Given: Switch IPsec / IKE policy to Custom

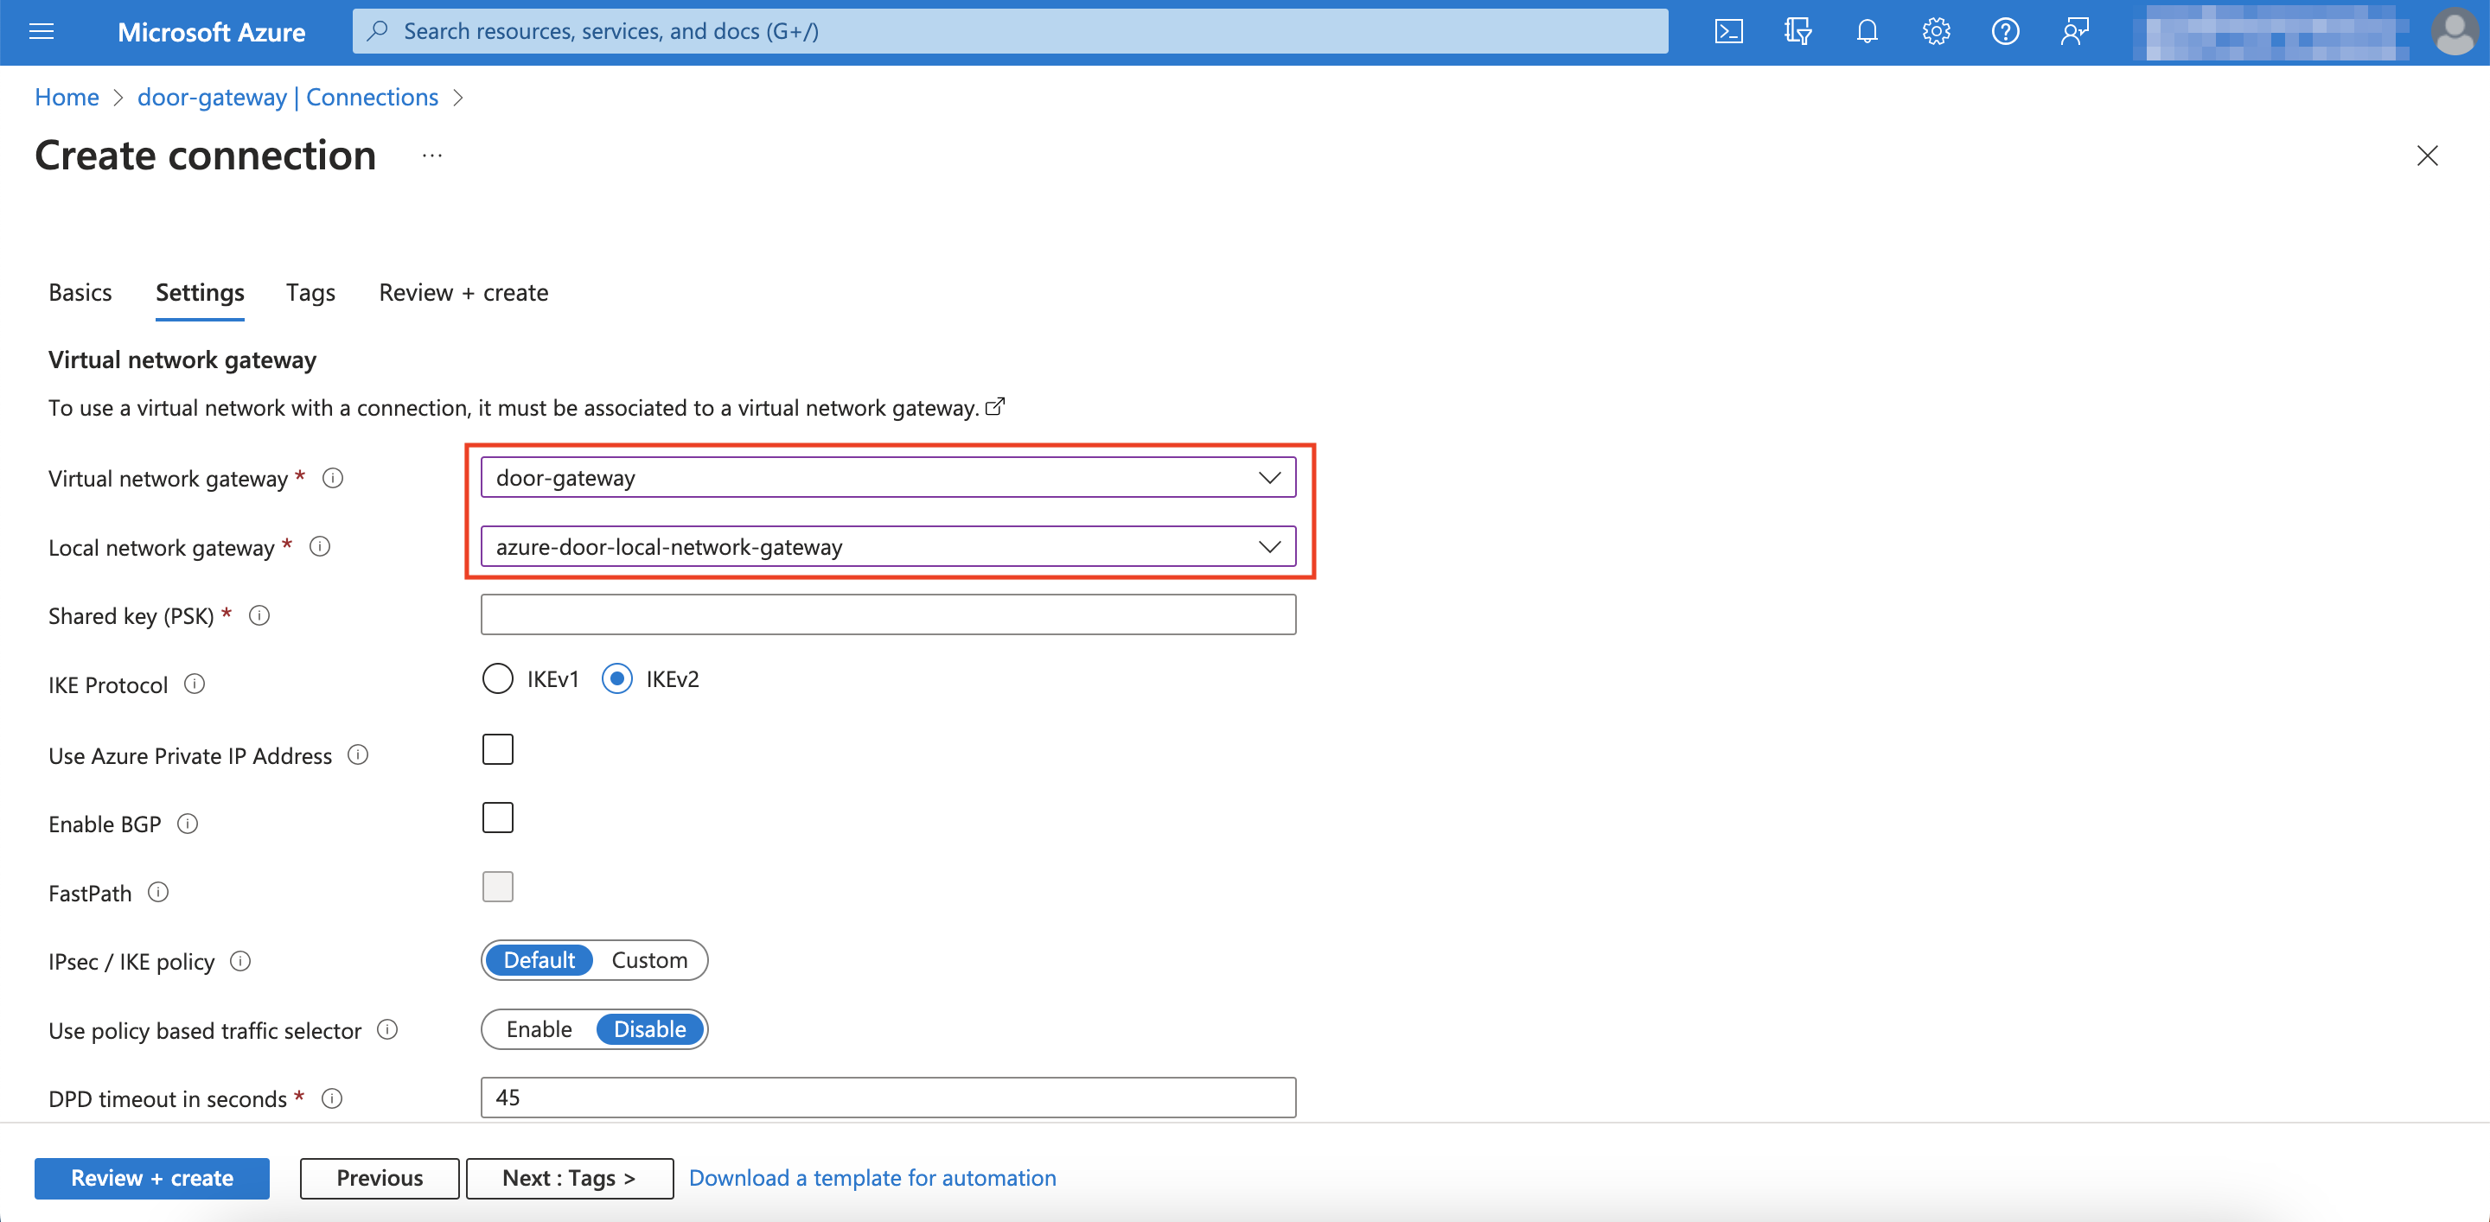Looking at the screenshot, I should pos(648,959).
